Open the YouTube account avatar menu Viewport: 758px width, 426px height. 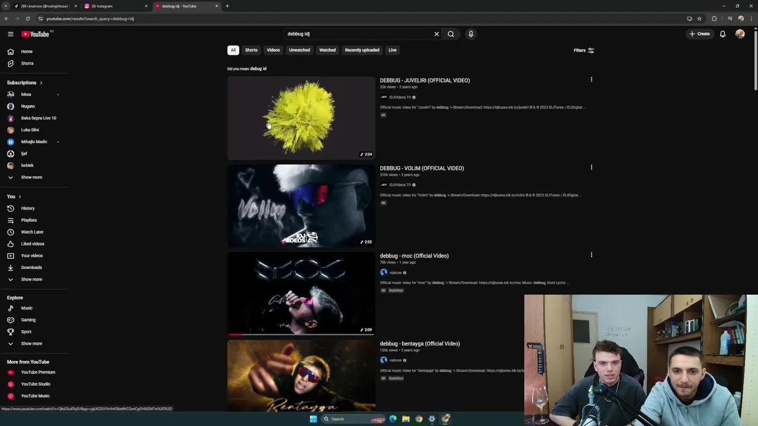tap(740, 34)
